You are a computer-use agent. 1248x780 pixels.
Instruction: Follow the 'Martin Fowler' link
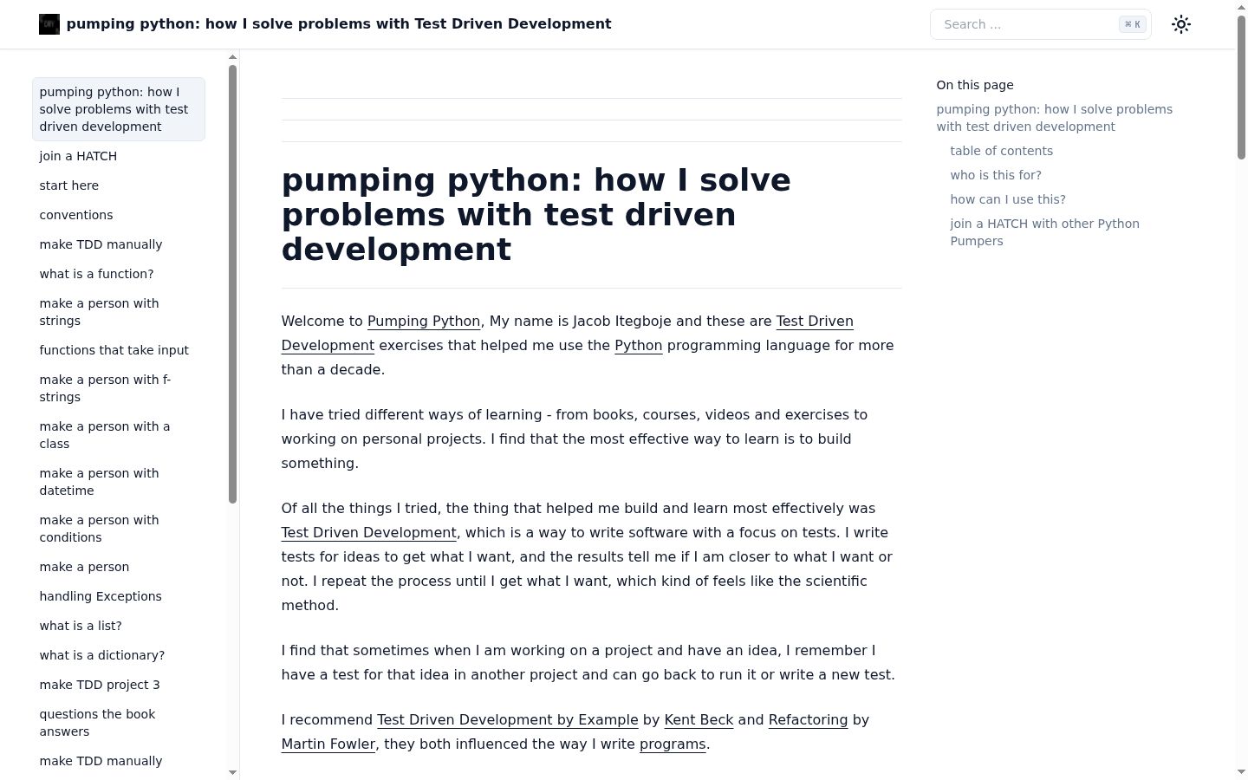coord(328,744)
